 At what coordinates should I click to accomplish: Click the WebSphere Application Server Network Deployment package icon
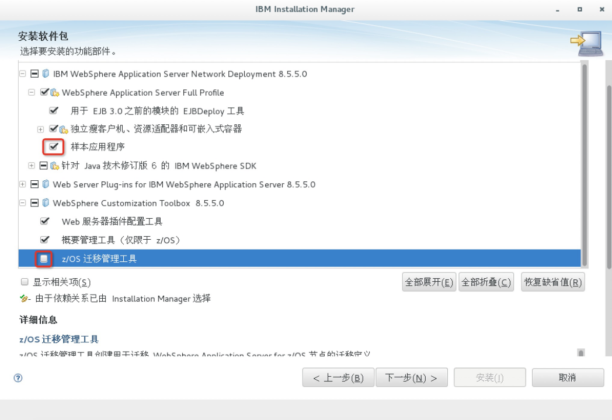tap(46, 74)
